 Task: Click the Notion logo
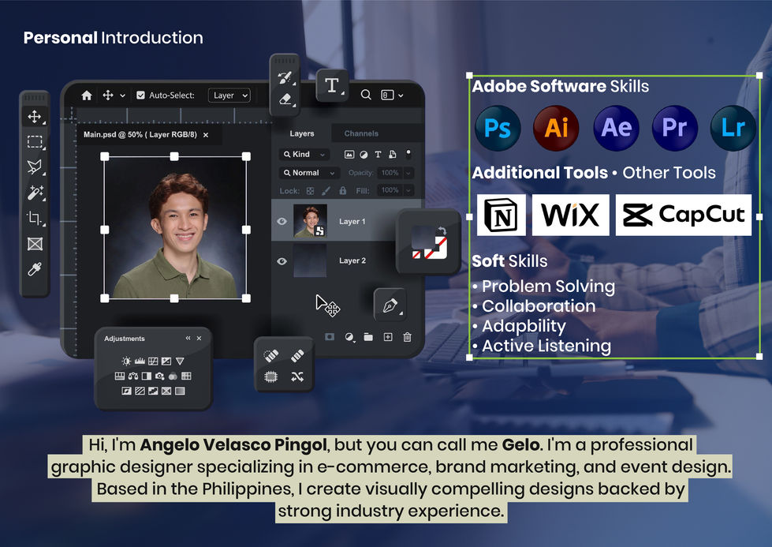point(502,215)
